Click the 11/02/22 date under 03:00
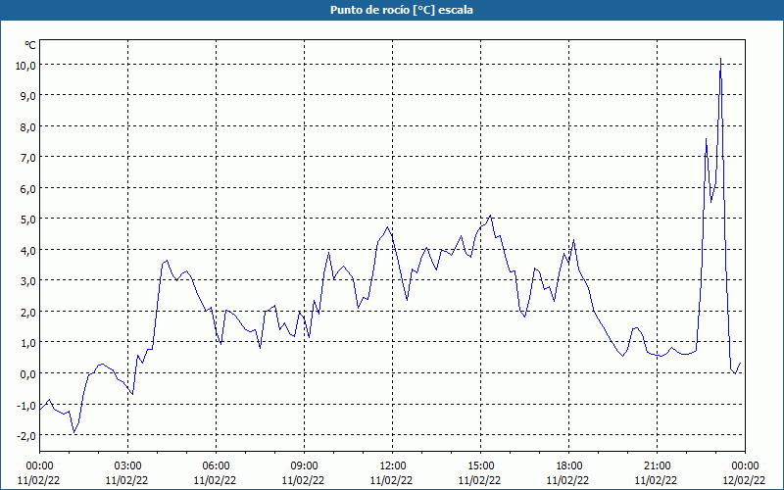The width and height of the screenshot is (784, 490). tap(127, 480)
